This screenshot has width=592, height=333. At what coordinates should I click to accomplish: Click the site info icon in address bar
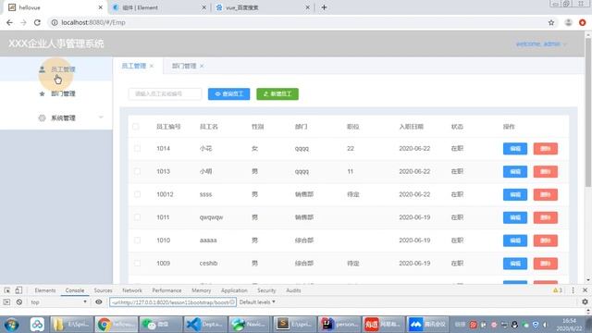(x=55, y=22)
